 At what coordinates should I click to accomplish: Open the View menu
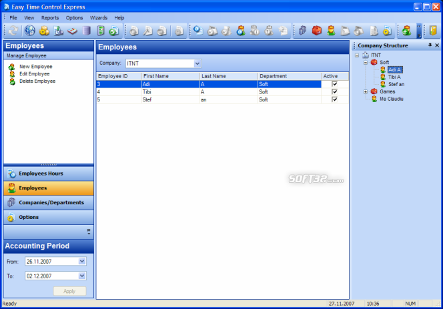point(29,18)
